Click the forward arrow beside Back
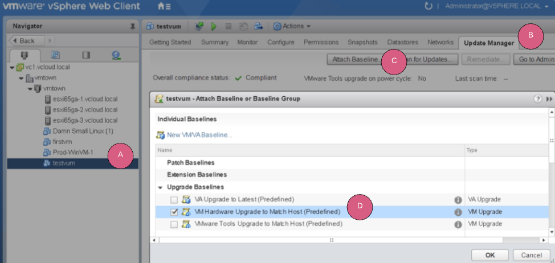The height and width of the screenshot is (263, 555). (x=50, y=40)
